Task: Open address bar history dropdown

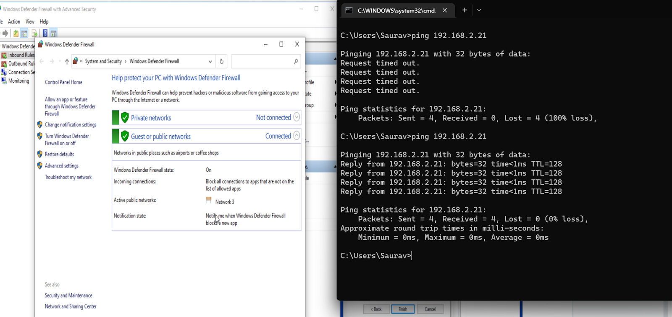Action: 210,61
